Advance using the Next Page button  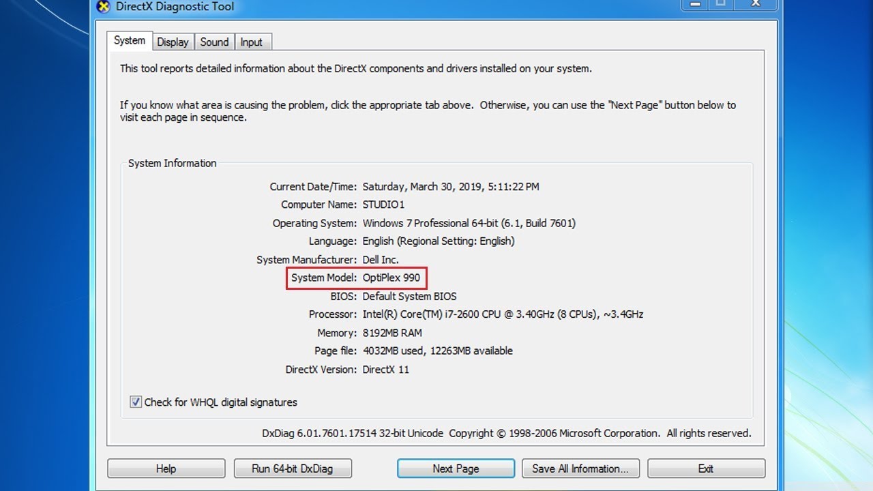pyautogui.click(x=456, y=468)
